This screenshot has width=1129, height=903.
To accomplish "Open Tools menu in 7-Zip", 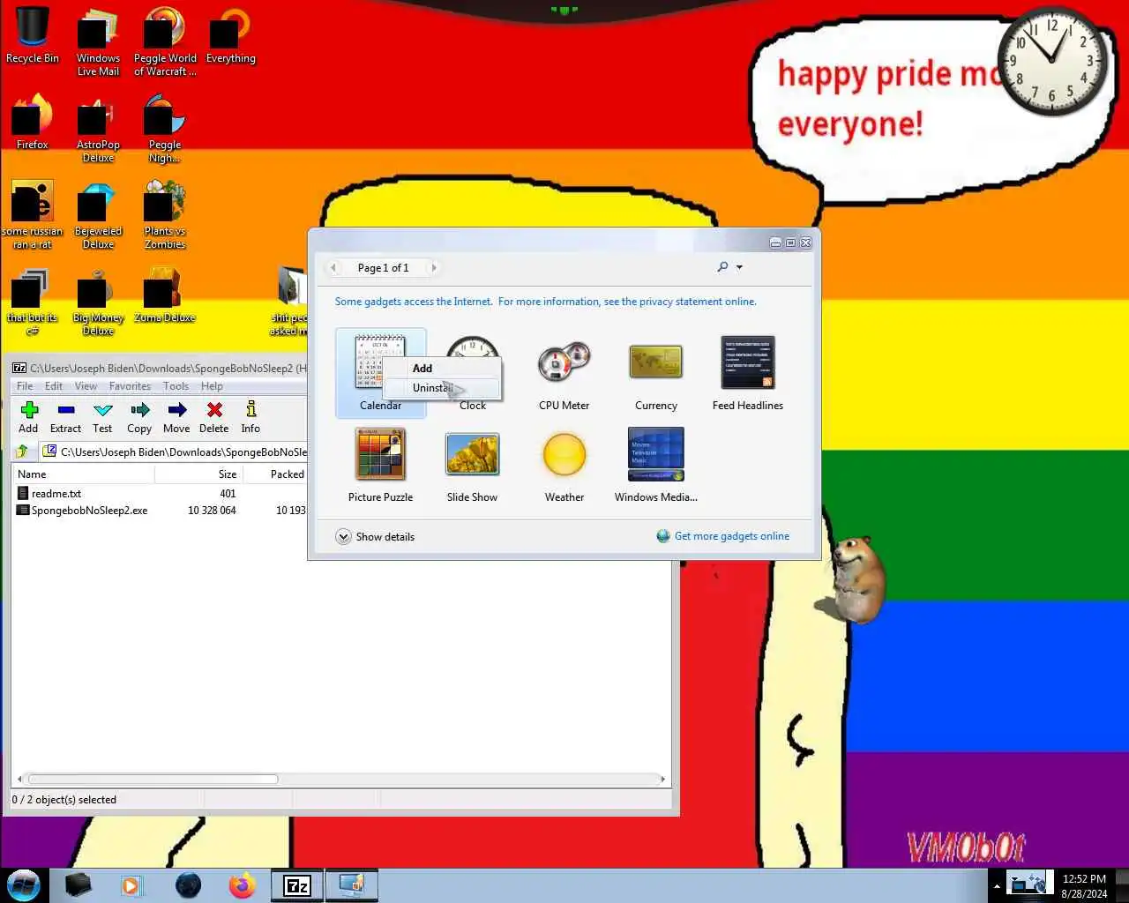I will [x=176, y=386].
